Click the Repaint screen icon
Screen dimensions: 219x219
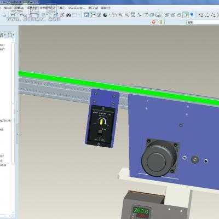(87, 15)
